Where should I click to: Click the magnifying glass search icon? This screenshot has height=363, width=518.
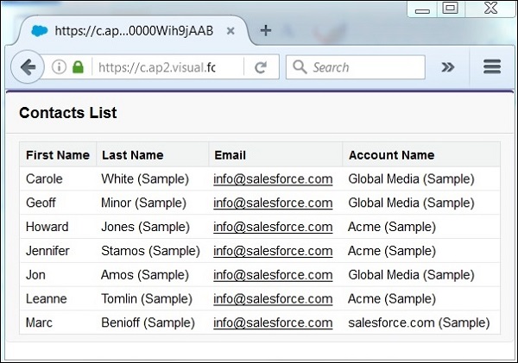point(300,67)
